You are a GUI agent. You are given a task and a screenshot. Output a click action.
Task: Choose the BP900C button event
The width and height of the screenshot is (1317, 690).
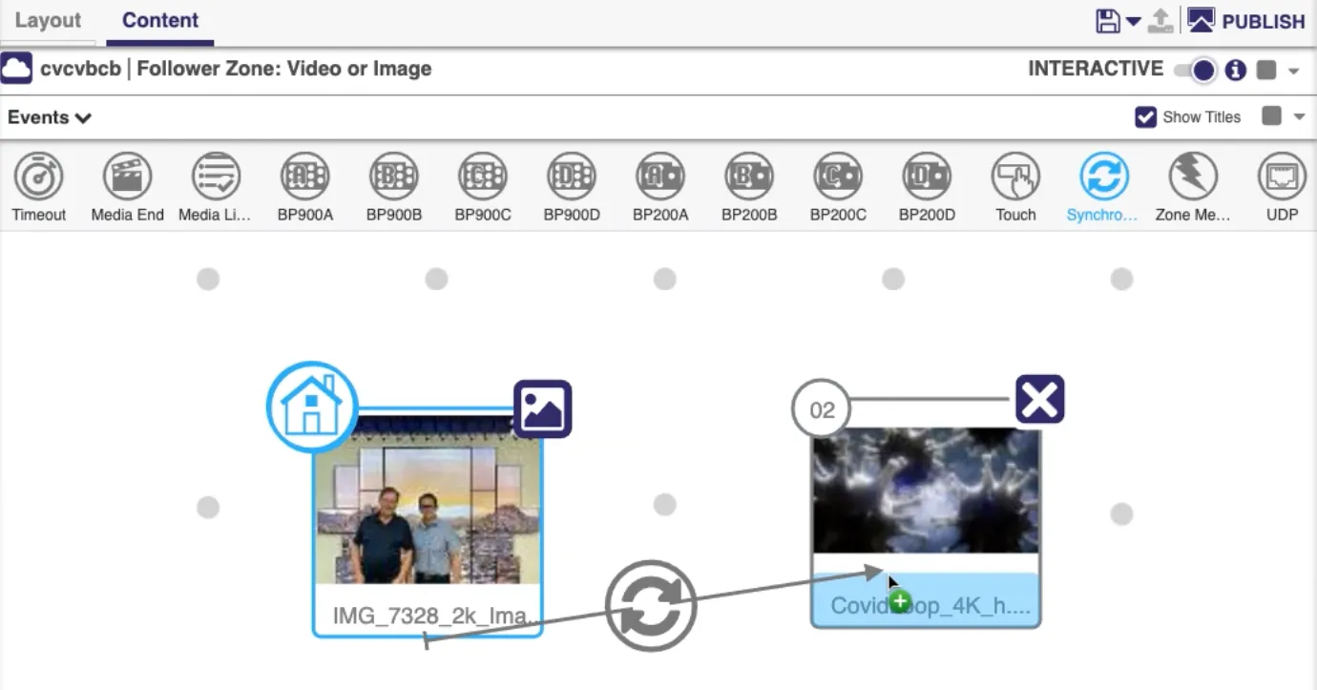pyautogui.click(x=483, y=177)
